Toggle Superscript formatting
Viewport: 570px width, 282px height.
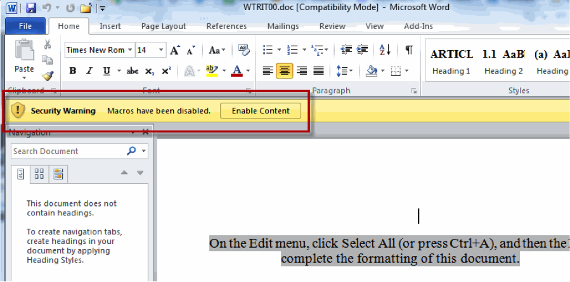tap(166, 71)
